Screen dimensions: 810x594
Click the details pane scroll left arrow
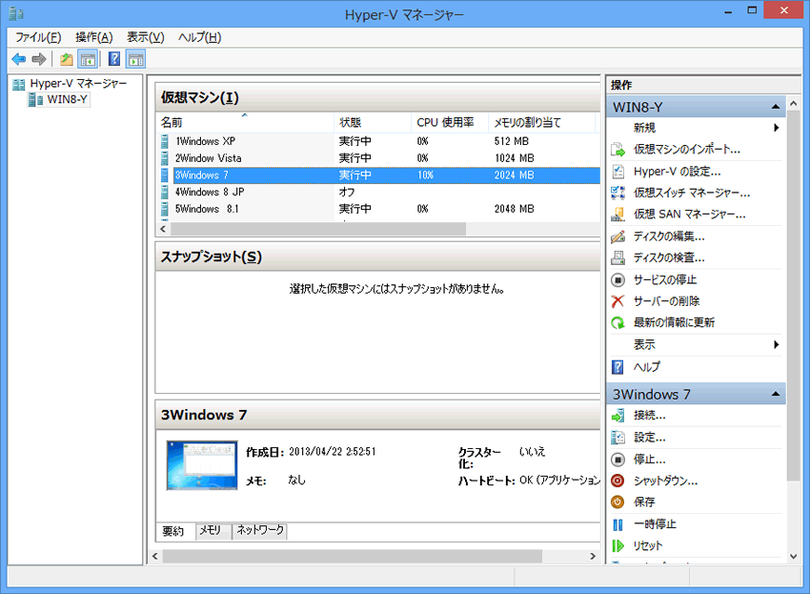155,556
